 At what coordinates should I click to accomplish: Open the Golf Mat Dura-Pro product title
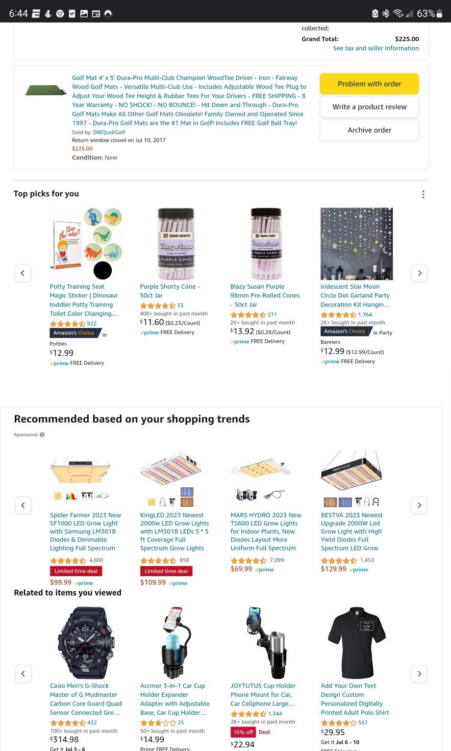(189, 100)
